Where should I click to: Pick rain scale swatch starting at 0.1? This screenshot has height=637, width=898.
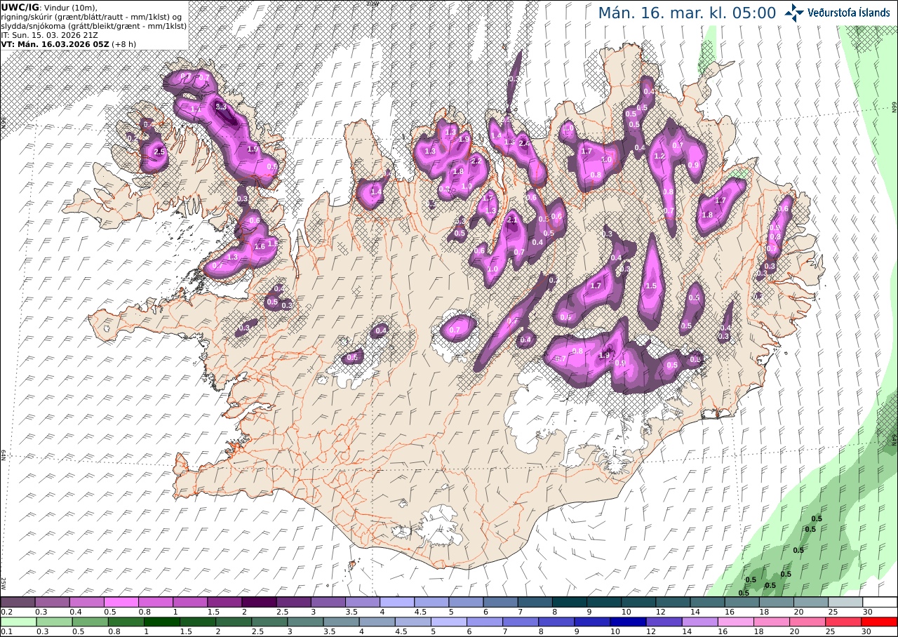18,622
